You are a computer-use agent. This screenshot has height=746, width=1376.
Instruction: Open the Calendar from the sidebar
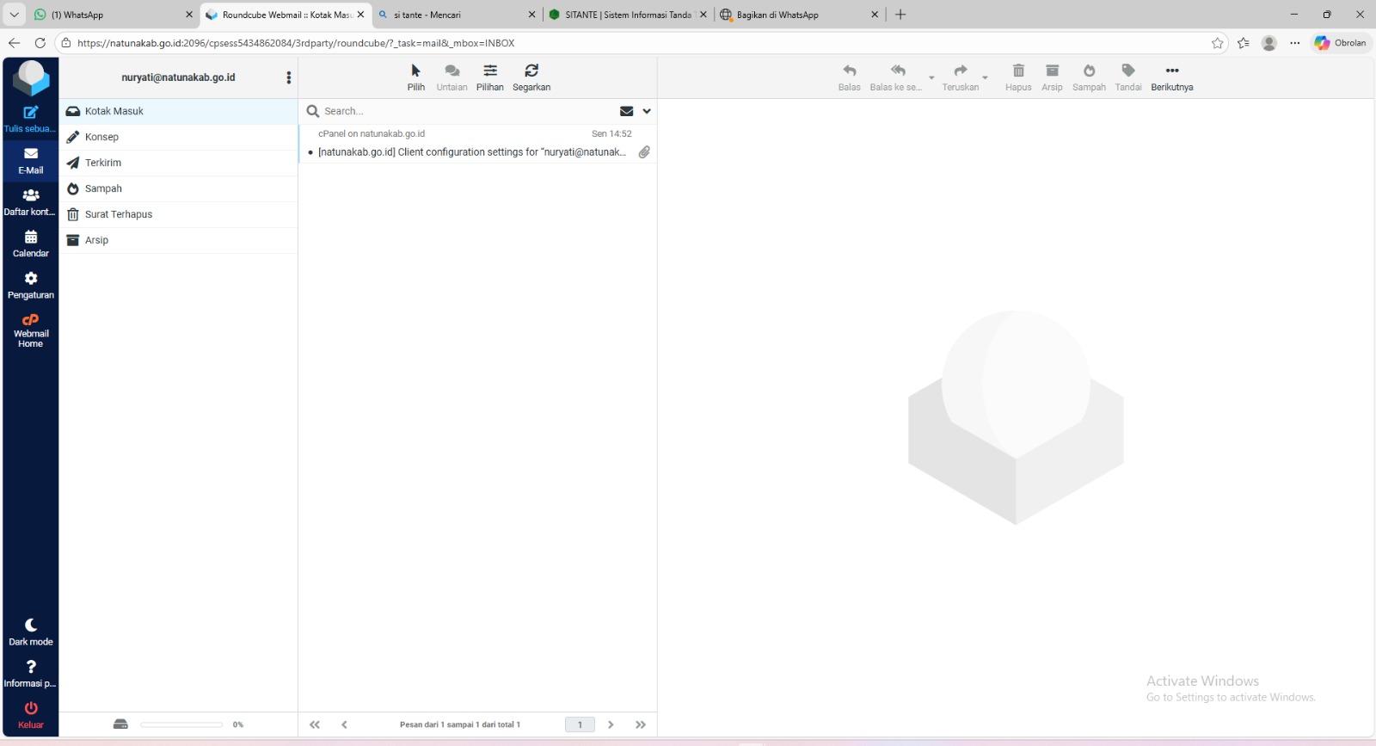pyautogui.click(x=31, y=237)
